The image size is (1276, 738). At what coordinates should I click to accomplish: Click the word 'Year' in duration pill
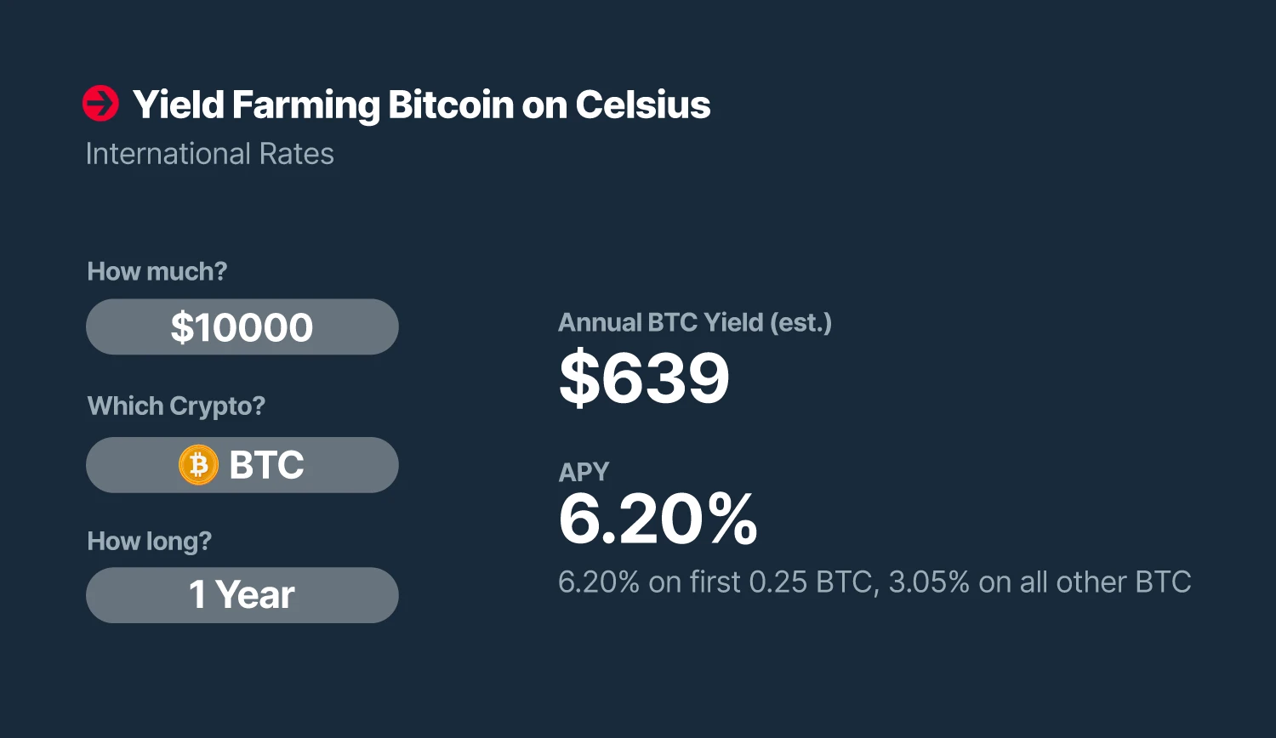(x=255, y=594)
